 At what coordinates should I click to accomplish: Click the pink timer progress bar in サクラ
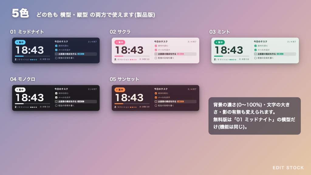pyautogui.click(x=132, y=56)
